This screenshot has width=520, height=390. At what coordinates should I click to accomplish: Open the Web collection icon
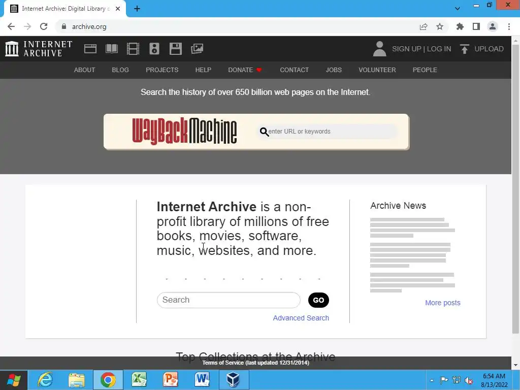coord(90,49)
